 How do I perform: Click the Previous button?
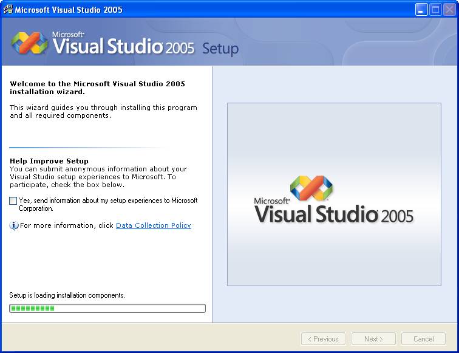coord(323,339)
